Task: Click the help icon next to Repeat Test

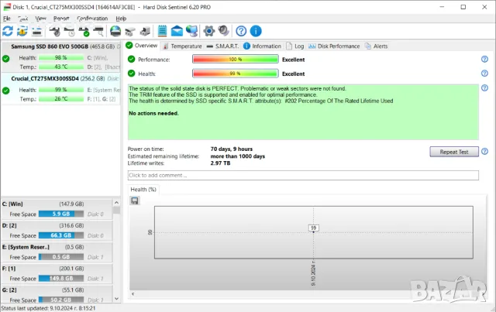Action: pos(484,152)
